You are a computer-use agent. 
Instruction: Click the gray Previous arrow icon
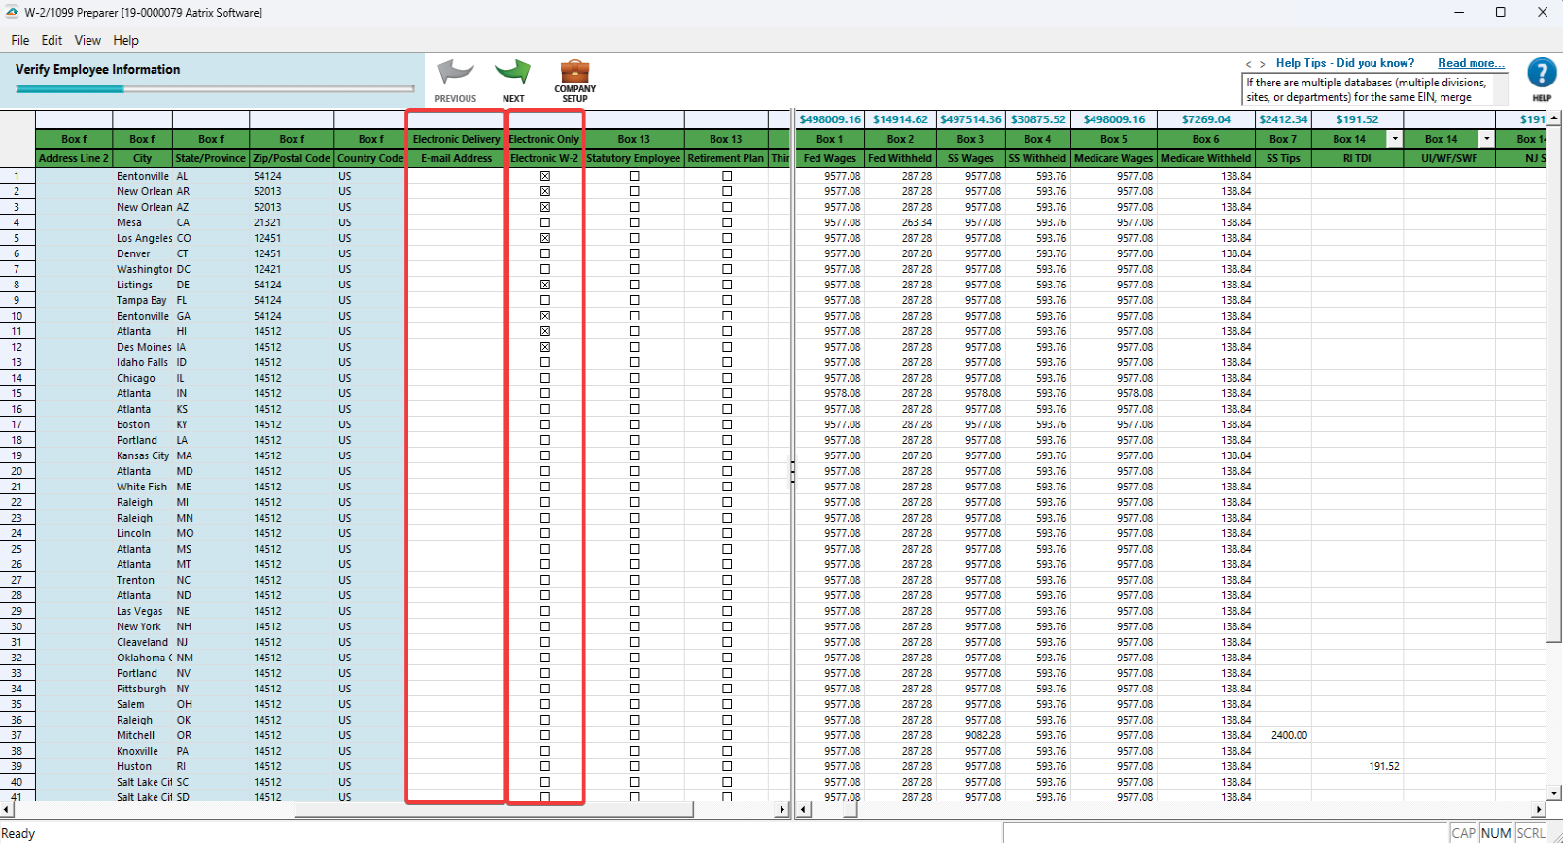[x=455, y=74]
